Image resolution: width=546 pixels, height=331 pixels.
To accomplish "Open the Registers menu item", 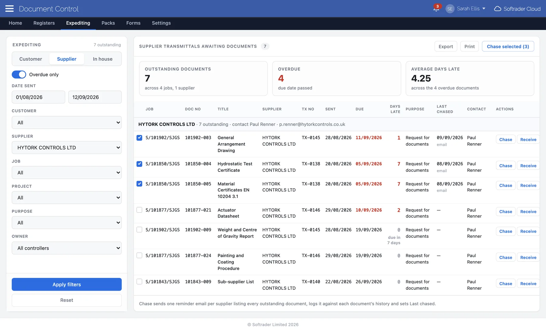I will pos(44,23).
